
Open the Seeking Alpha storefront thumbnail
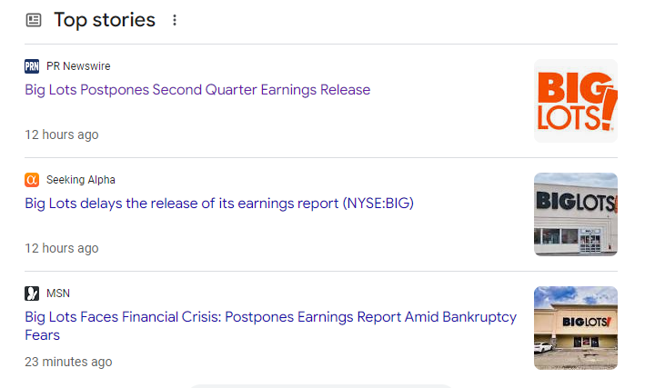[575, 214]
